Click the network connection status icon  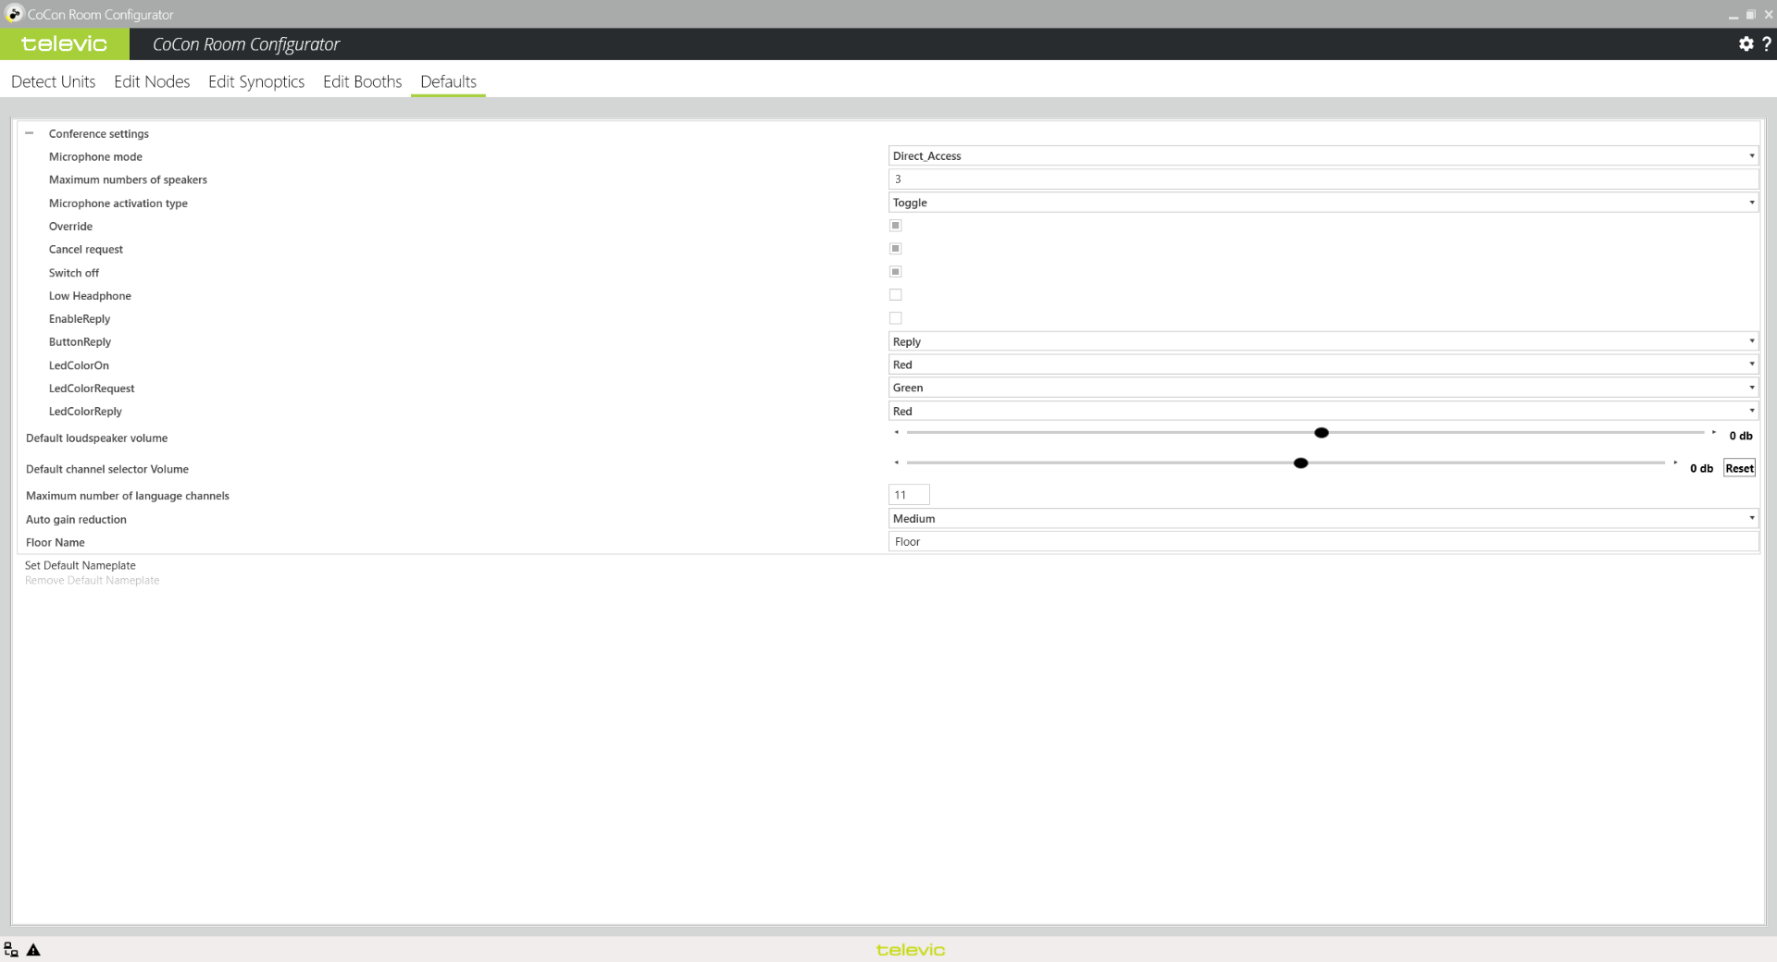tap(11, 950)
